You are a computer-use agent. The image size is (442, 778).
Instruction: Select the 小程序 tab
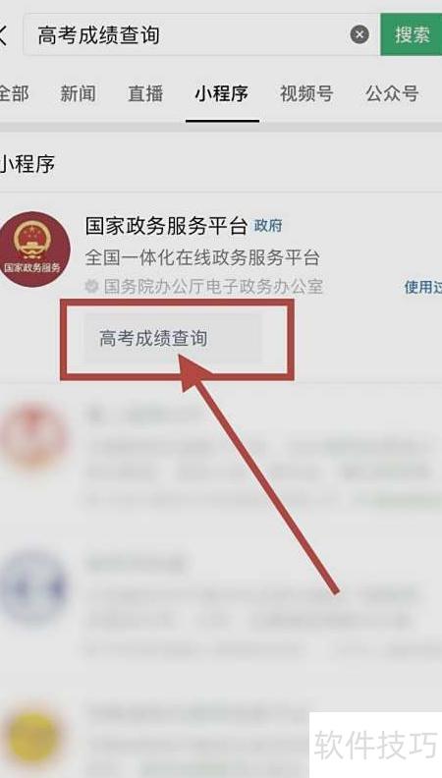click(x=222, y=93)
